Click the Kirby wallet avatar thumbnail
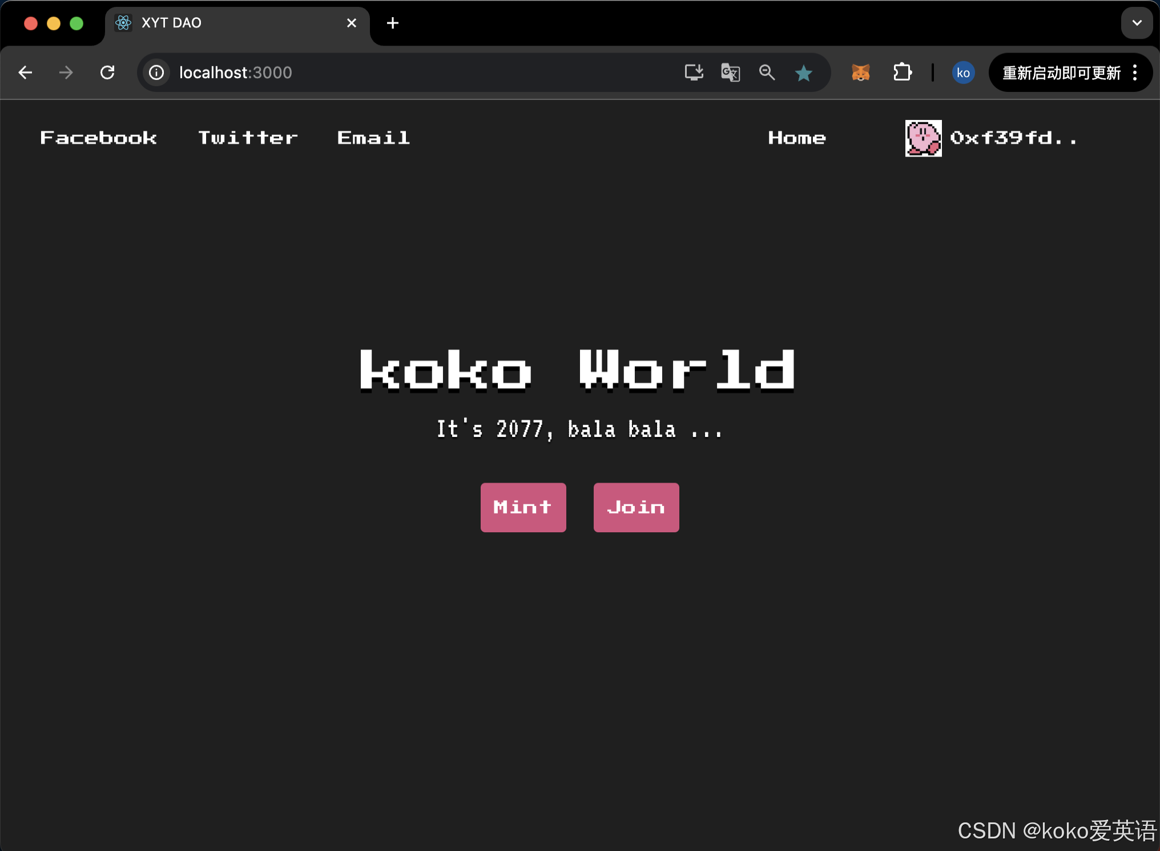1160x851 pixels. point(923,138)
